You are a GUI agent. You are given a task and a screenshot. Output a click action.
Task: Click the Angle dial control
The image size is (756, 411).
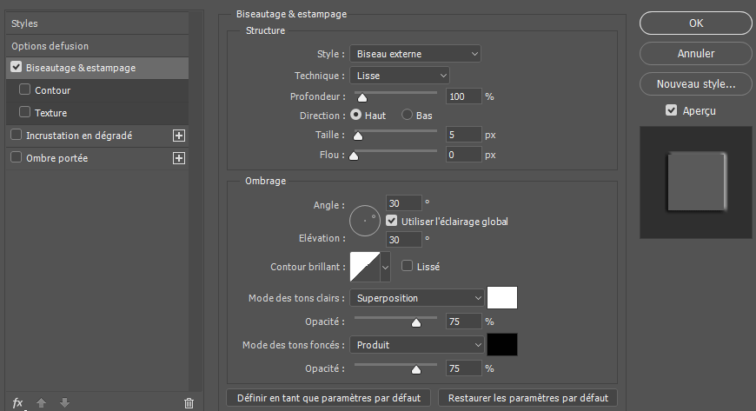[365, 221]
